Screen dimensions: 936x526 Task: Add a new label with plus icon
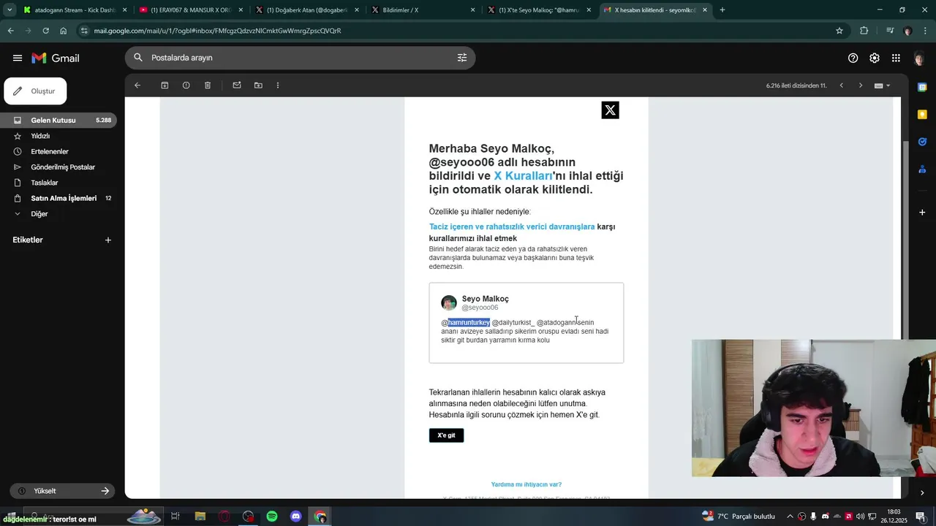[107, 240]
